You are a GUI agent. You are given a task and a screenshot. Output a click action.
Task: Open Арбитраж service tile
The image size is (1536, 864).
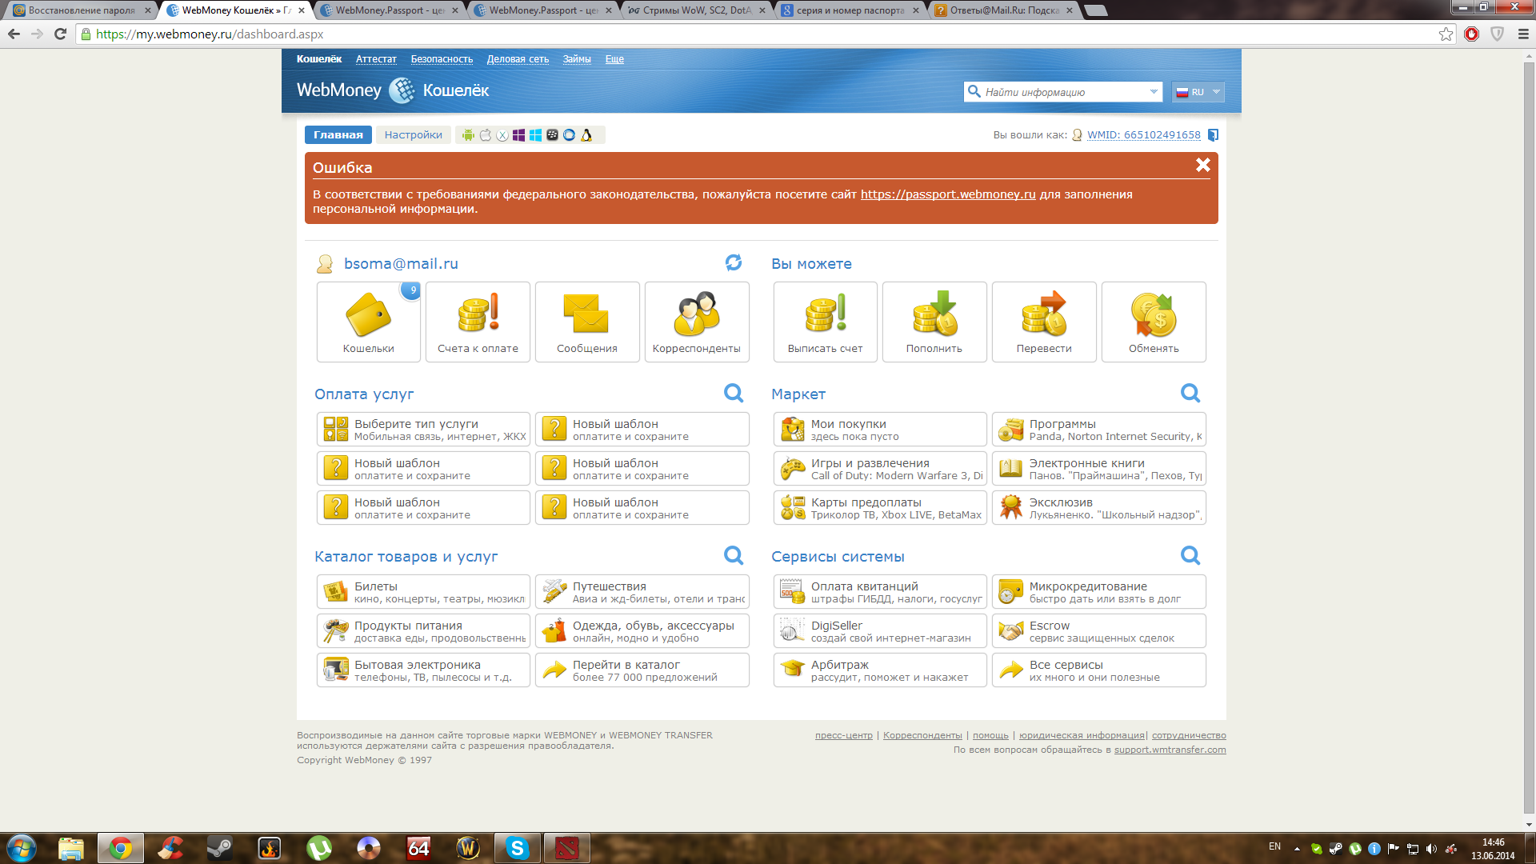pyautogui.click(x=880, y=670)
